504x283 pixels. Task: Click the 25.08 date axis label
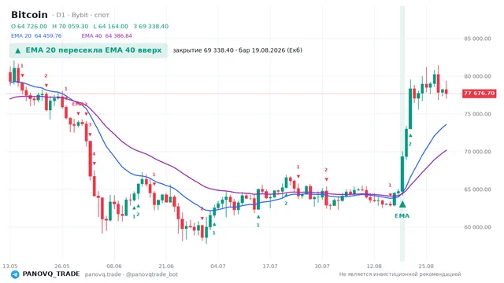click(x=426, y=266)
